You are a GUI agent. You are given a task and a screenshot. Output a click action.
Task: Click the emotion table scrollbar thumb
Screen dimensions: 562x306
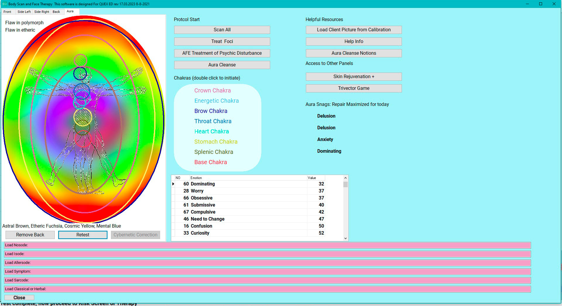click(x=346, y=184)
